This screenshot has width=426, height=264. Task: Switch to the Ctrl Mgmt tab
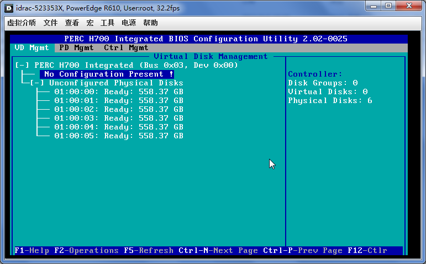(x=126, y=48)
